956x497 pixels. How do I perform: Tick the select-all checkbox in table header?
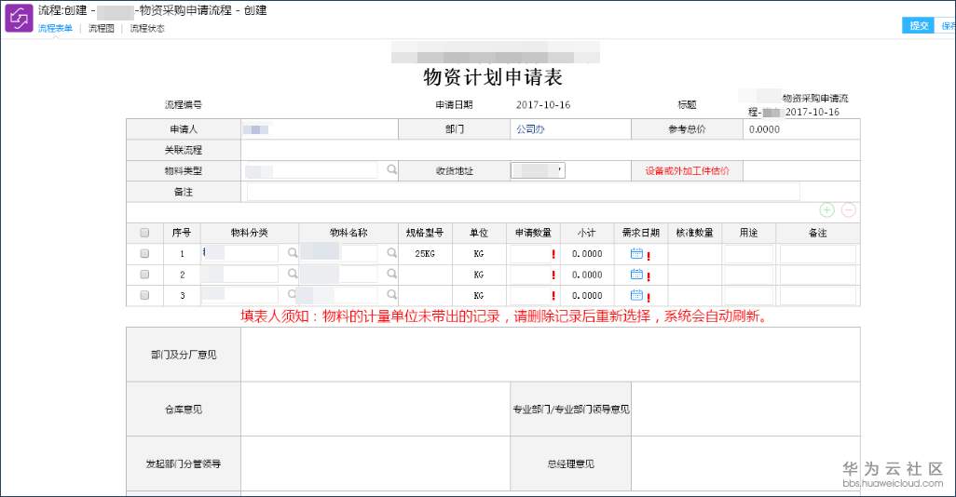click(x=144, y=233)
